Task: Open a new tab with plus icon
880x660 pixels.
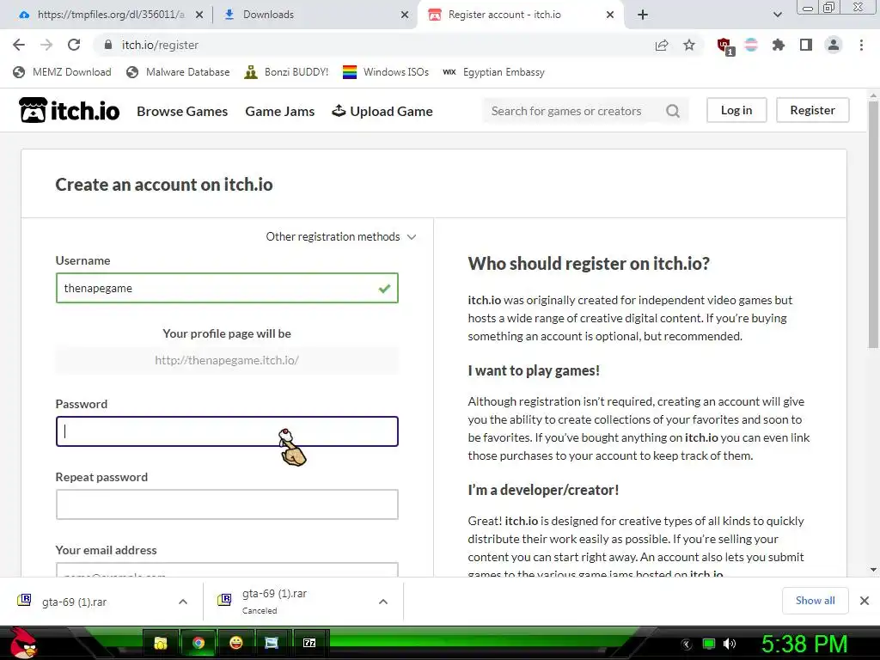Action: pos(643,15)
